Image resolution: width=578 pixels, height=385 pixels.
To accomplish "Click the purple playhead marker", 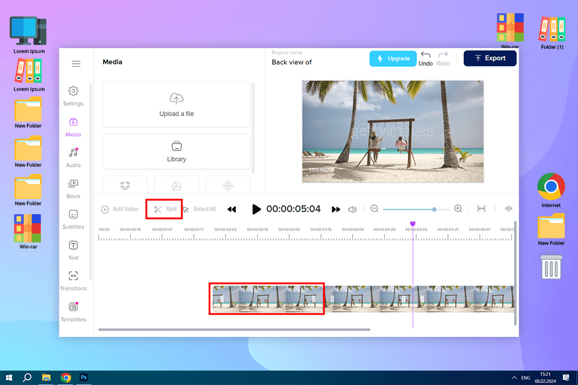I will pyautogui.click(x=413, y=224).
